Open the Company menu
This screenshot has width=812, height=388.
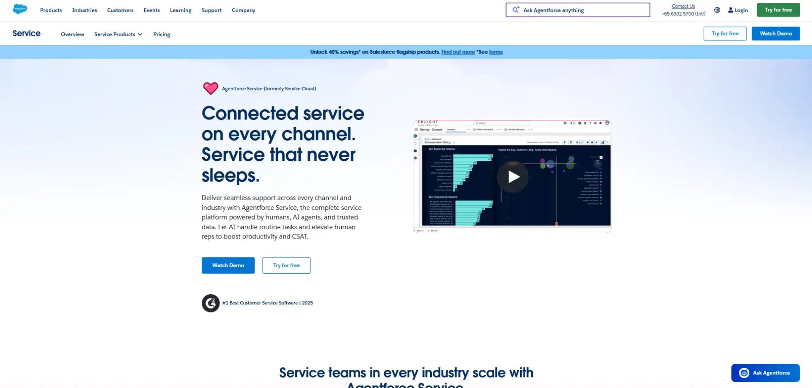pyautogui.click(x=244, y=10)
